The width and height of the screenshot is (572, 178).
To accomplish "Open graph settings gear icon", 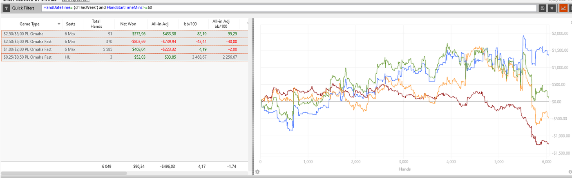I will (x=257, y=172).
